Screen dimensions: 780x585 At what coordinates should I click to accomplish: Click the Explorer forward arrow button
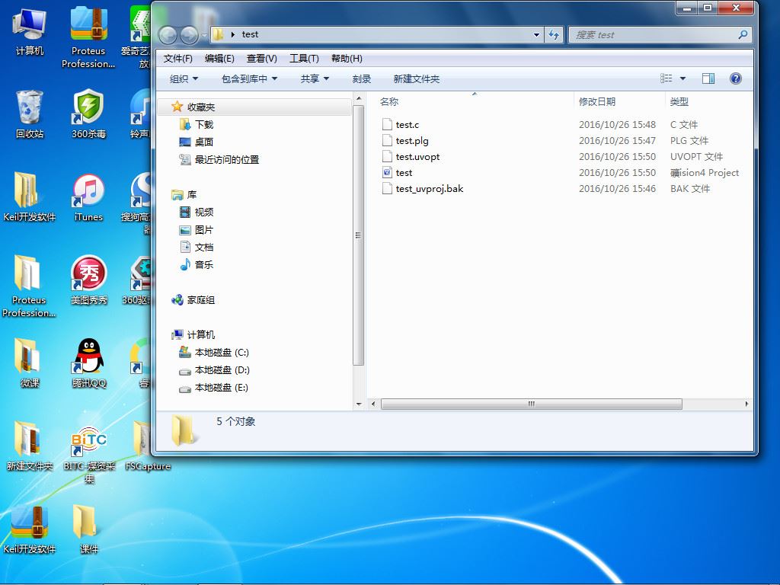click(189, 35)
